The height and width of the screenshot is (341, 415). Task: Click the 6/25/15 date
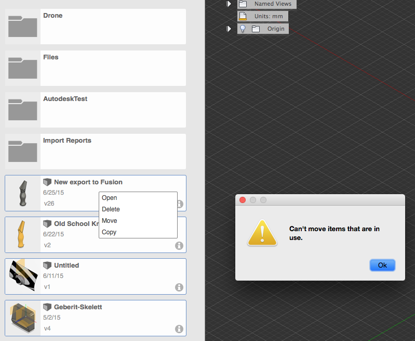53,193
